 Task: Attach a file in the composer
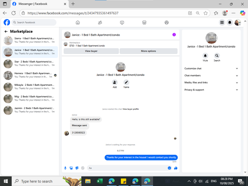coord(71,168)
